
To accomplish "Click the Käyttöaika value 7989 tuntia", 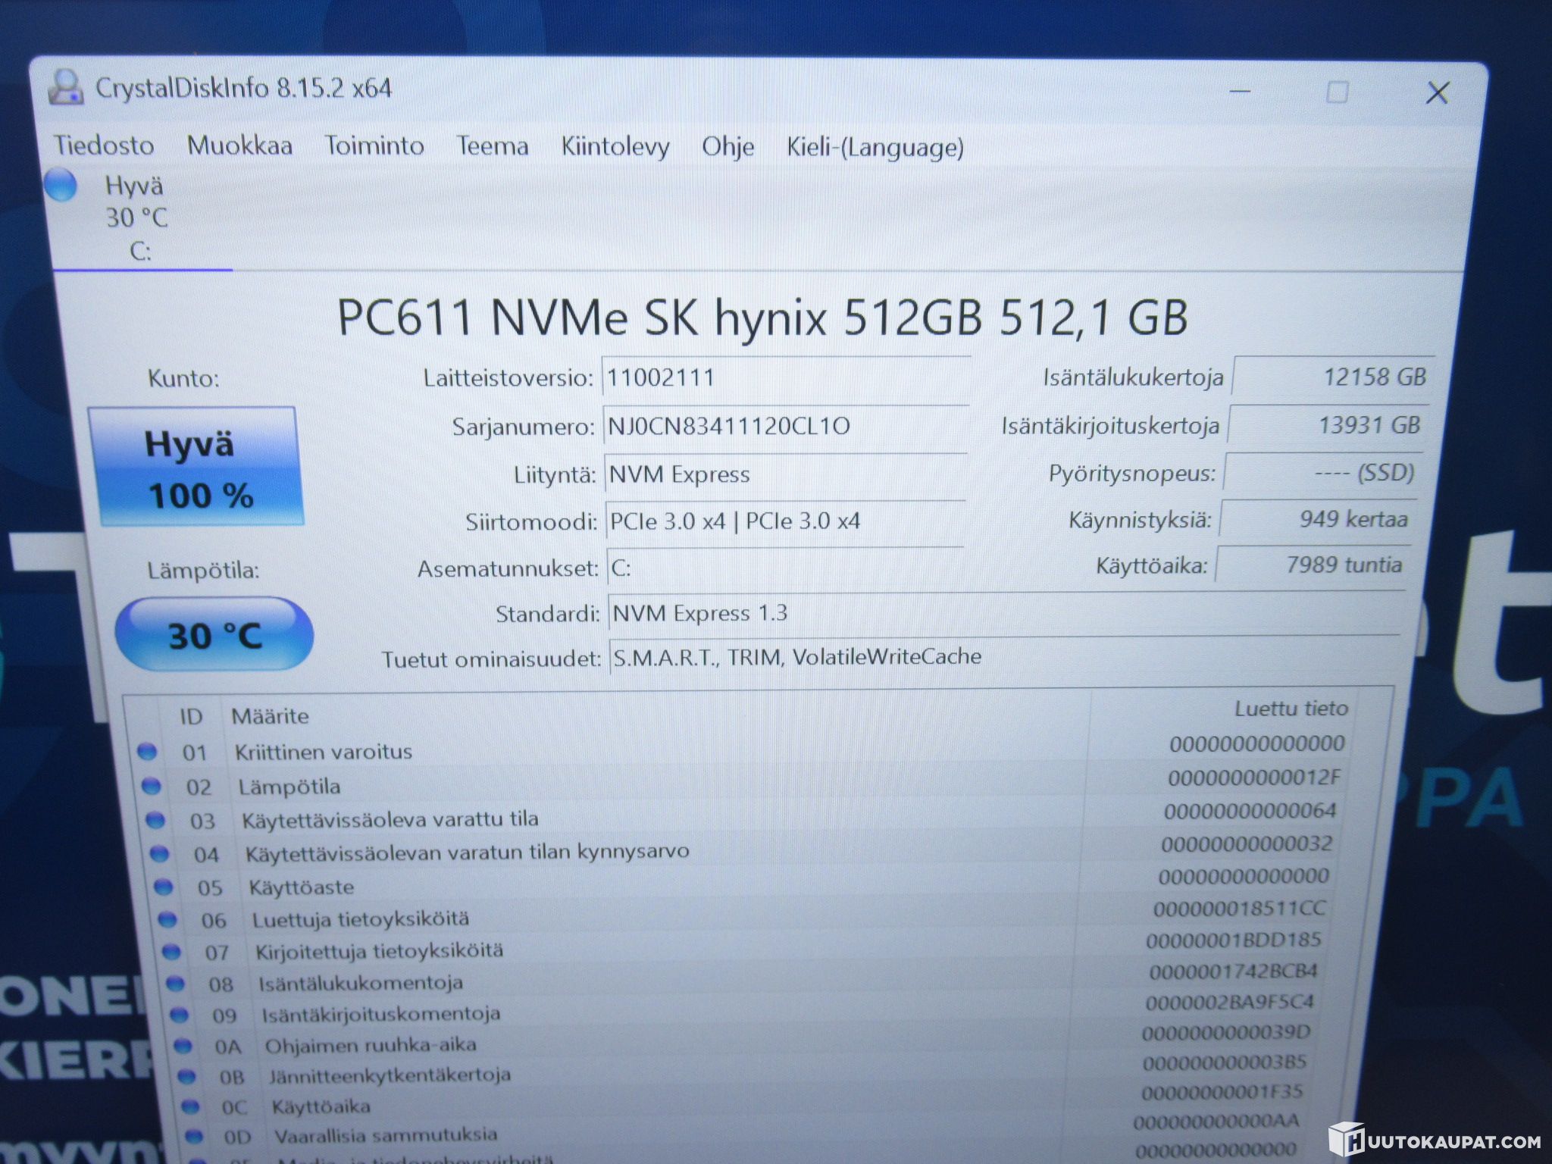I will click(x=1313, y=565).
